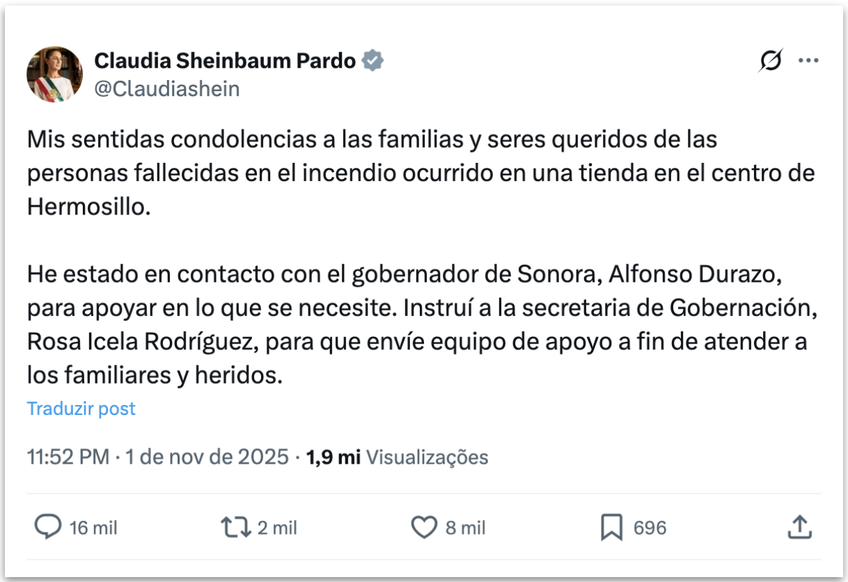Click the Traduzir post link
The width and height of the screenshot is (848, 582).
81,409
